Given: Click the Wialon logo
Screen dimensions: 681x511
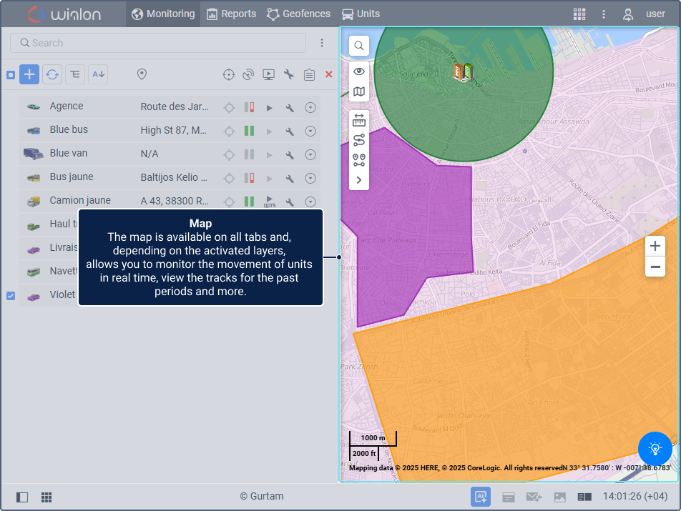Looking at the screenshot, I should coord(64,14).
